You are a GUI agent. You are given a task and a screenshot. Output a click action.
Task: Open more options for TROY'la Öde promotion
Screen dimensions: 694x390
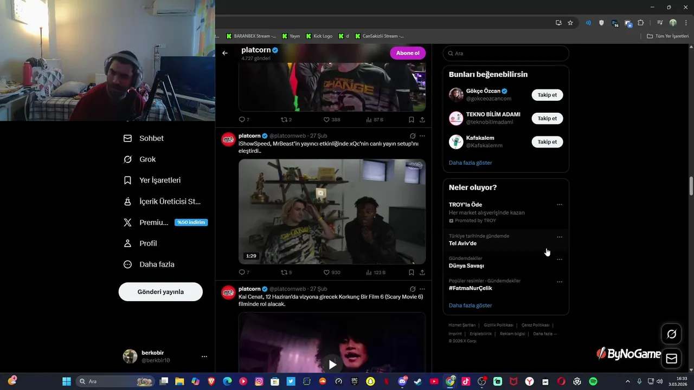(x=560, y=205)
